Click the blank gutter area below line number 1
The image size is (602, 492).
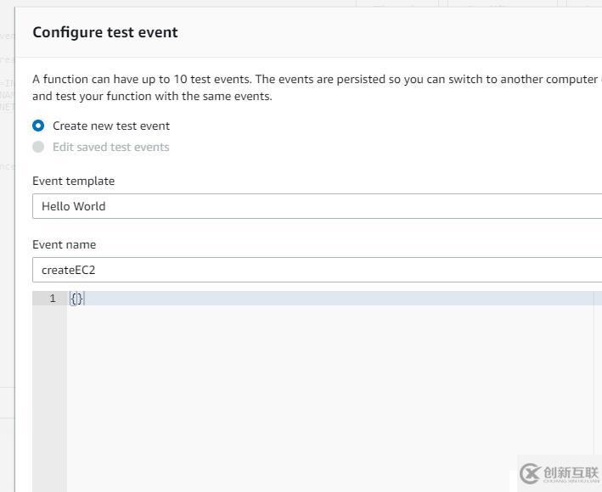pos(49,390)
